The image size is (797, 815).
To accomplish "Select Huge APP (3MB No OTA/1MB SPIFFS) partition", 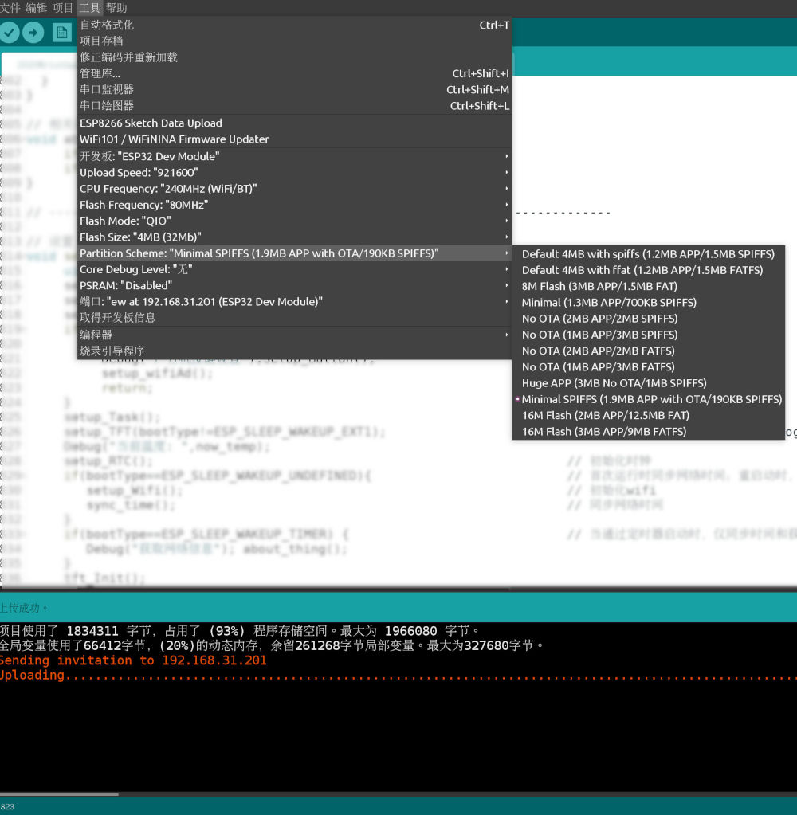I will click(614, 383).
